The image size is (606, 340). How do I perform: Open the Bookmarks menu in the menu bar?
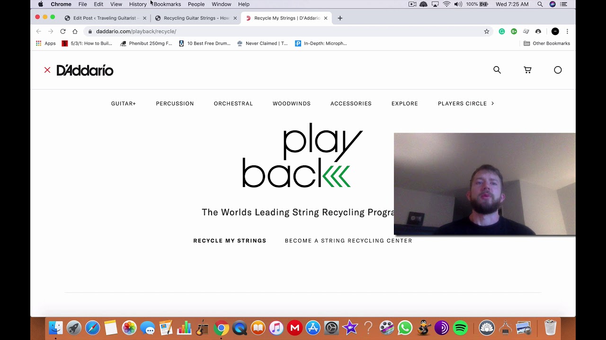point(167,4)
